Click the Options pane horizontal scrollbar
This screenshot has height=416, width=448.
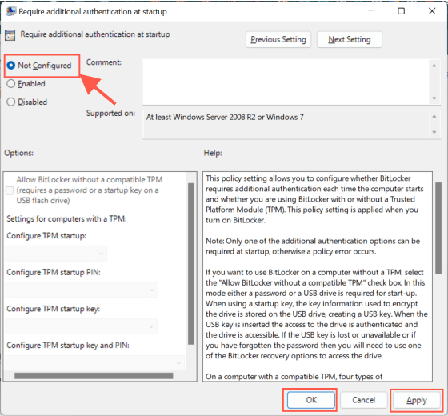pyautogui.click(x=94, y=376)
